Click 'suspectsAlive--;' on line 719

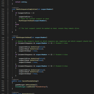click(x=26, y=17)
